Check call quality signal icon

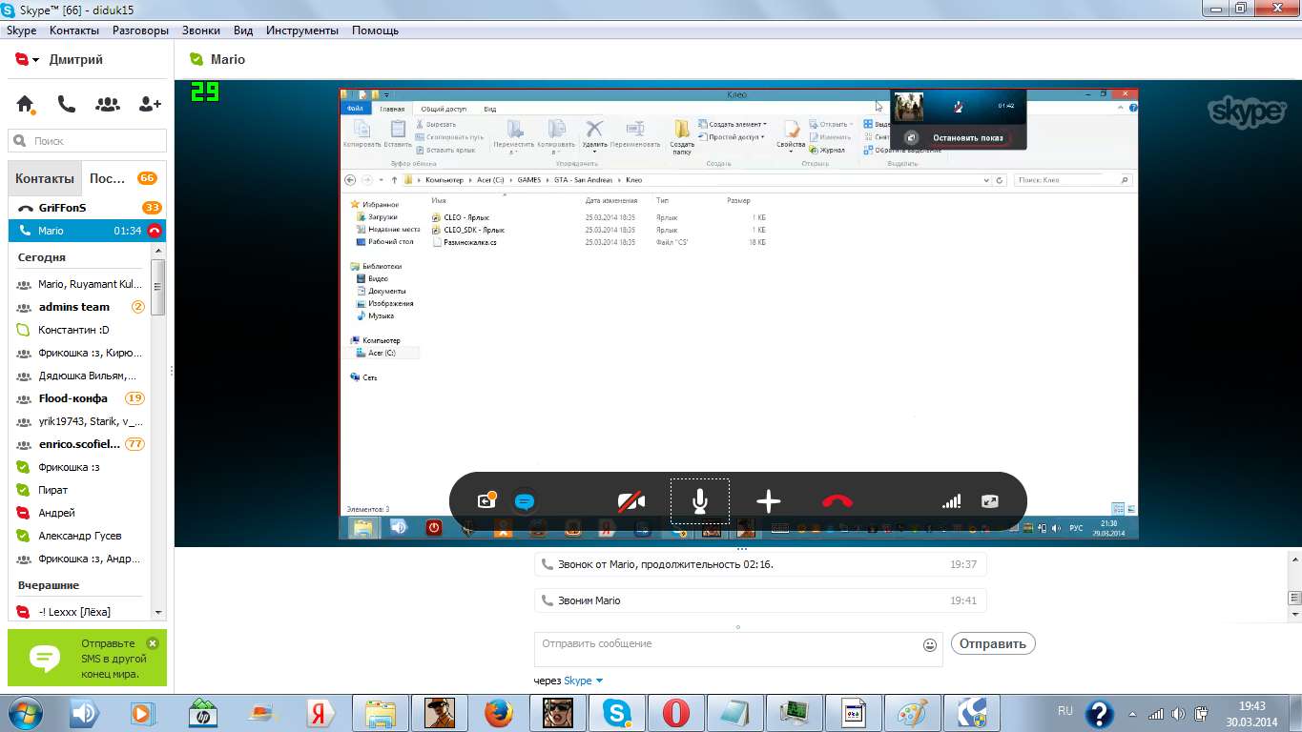tap(951, 501)
